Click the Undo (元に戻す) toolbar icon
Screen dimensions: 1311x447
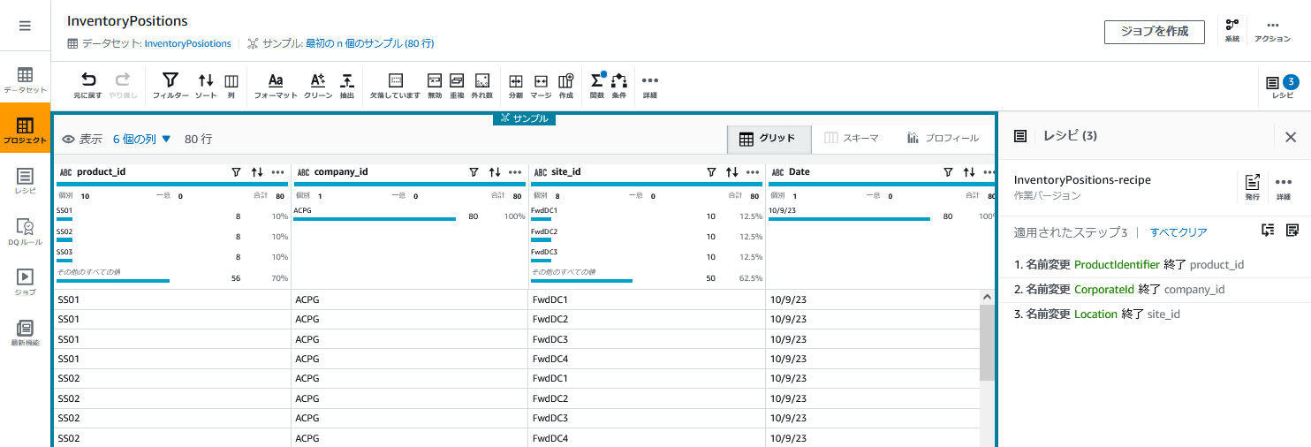[87, 85]
